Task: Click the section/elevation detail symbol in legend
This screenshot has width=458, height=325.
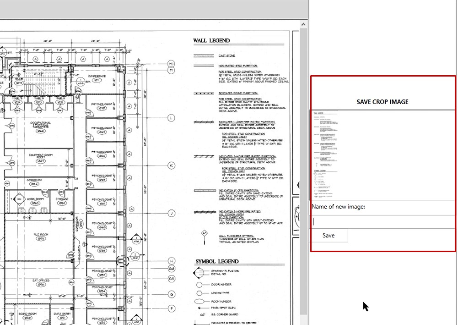Action: pyautogui.click(x=199, y=273)
